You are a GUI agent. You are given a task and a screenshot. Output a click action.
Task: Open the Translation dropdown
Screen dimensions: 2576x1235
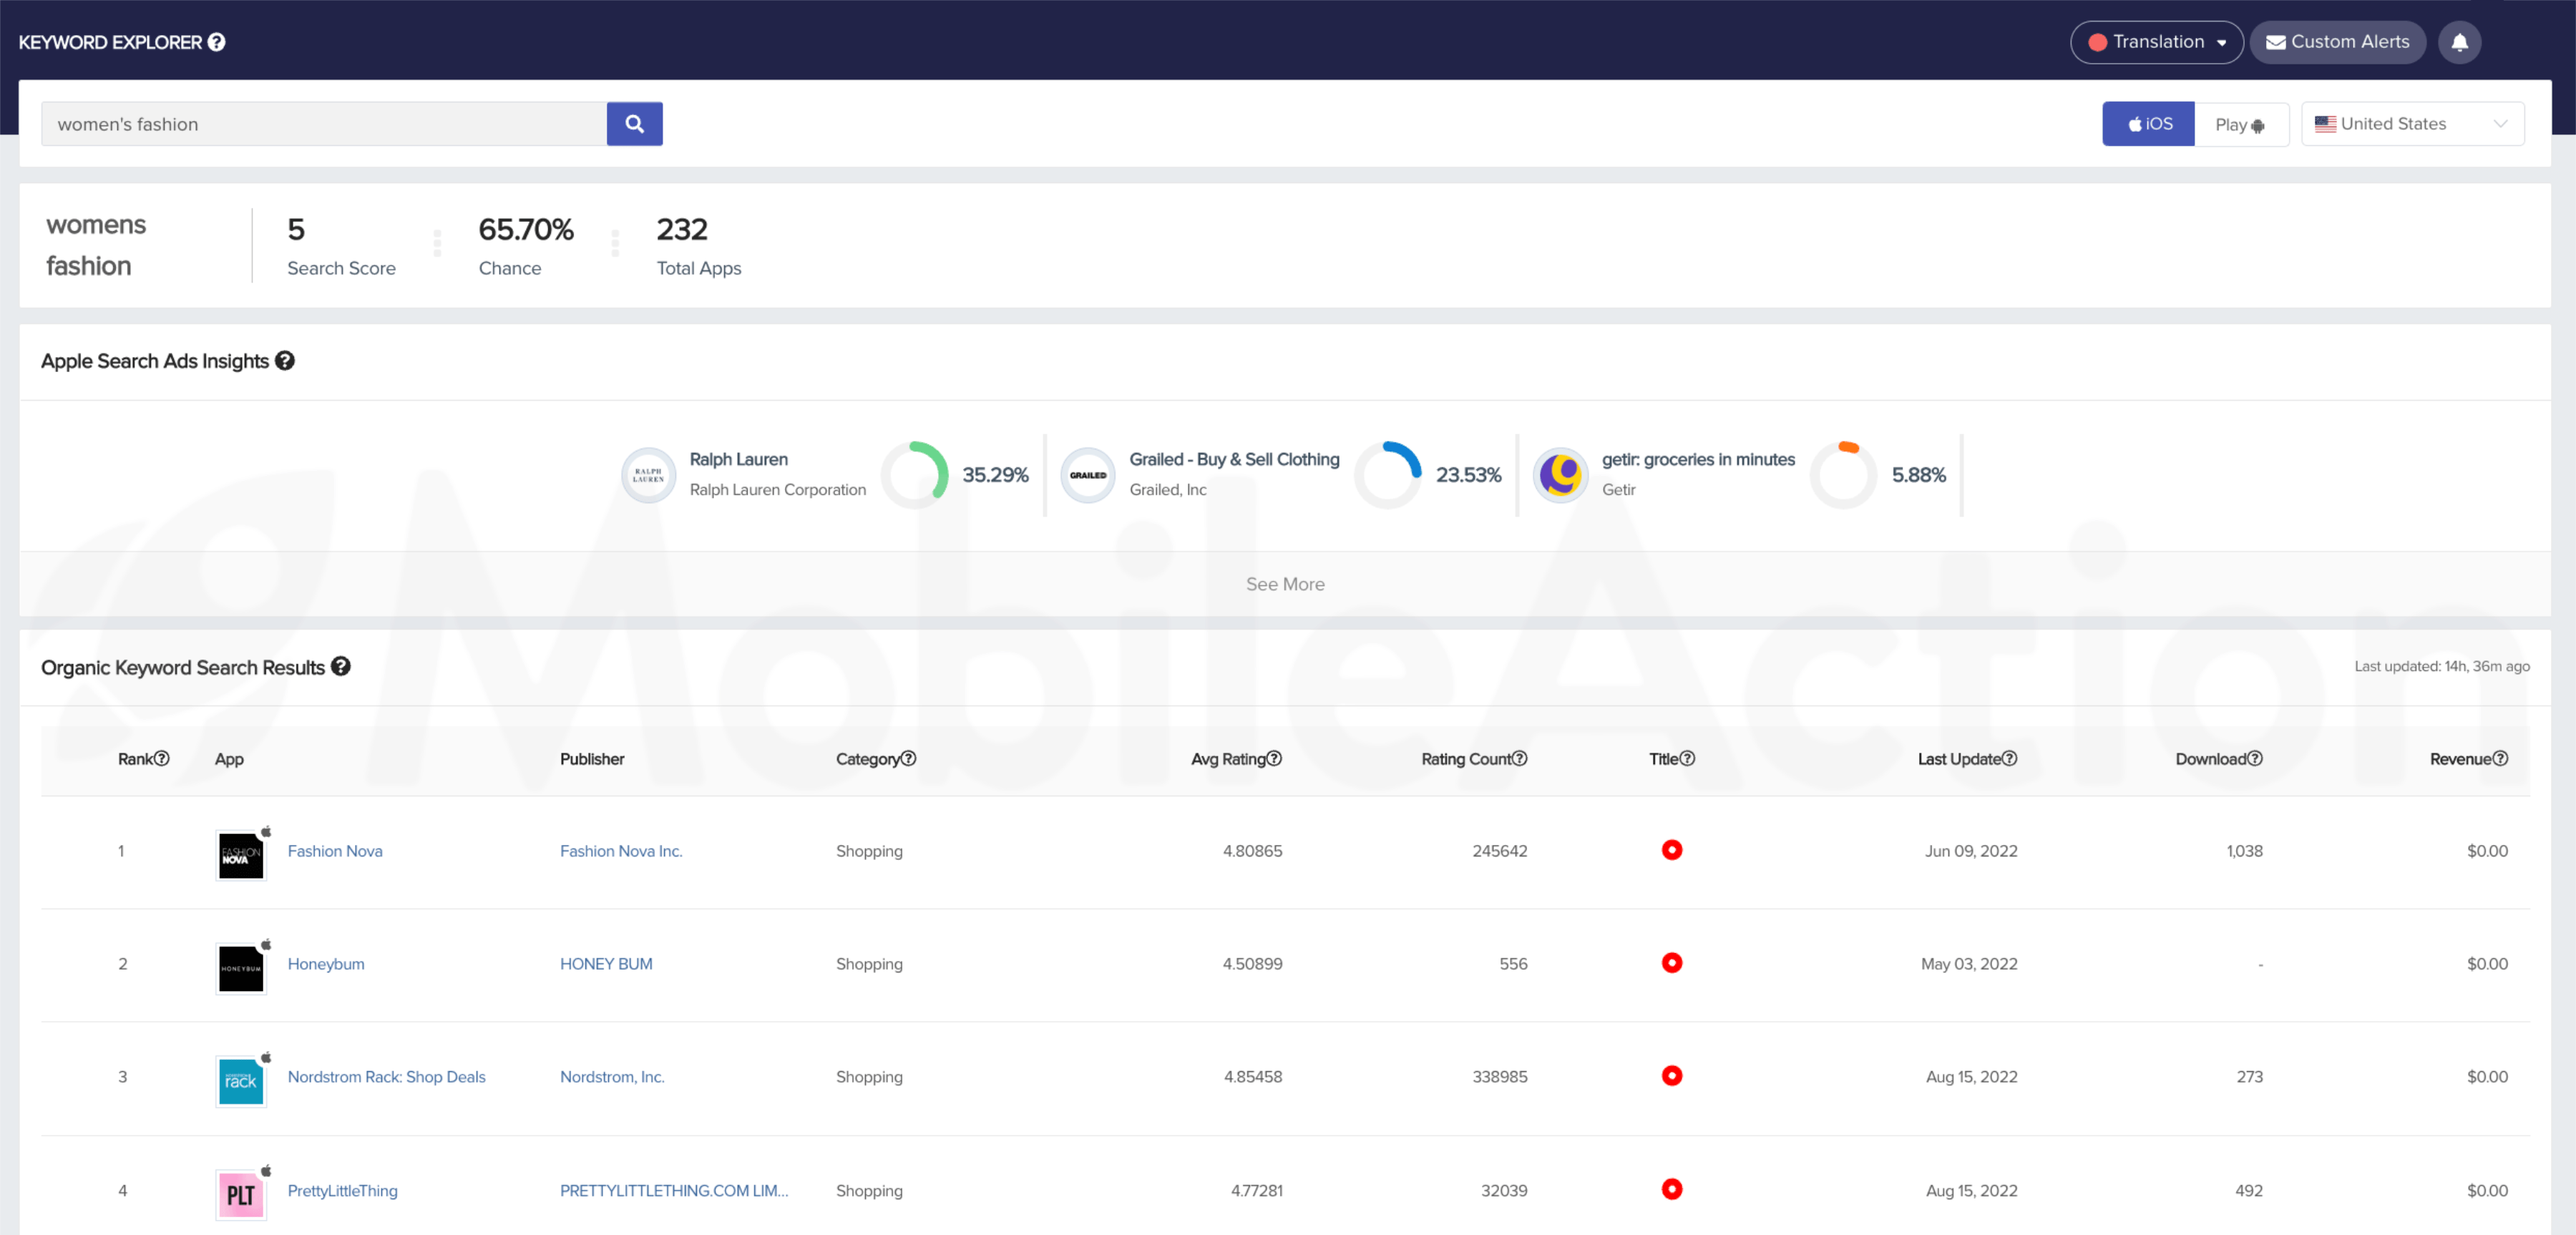(x=2157, y=42)
